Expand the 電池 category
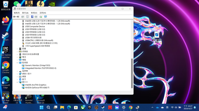The image size is (199, 111). (17, 57)
